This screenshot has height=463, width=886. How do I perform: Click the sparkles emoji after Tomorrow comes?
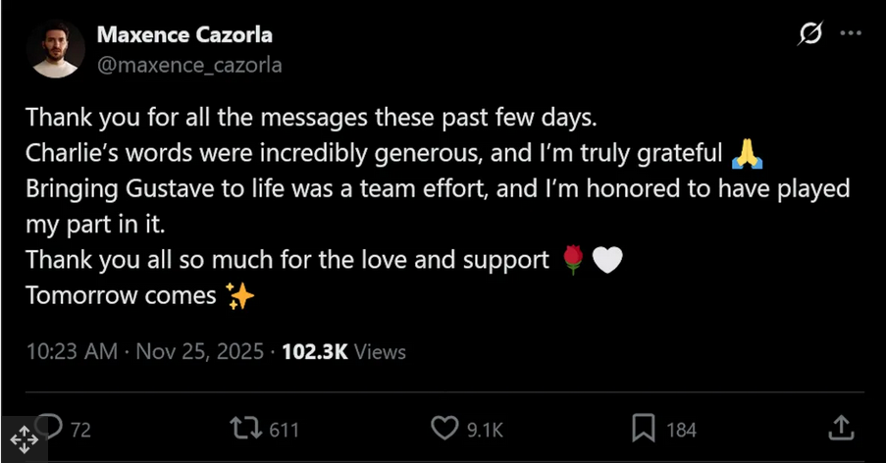pos(239,296)
